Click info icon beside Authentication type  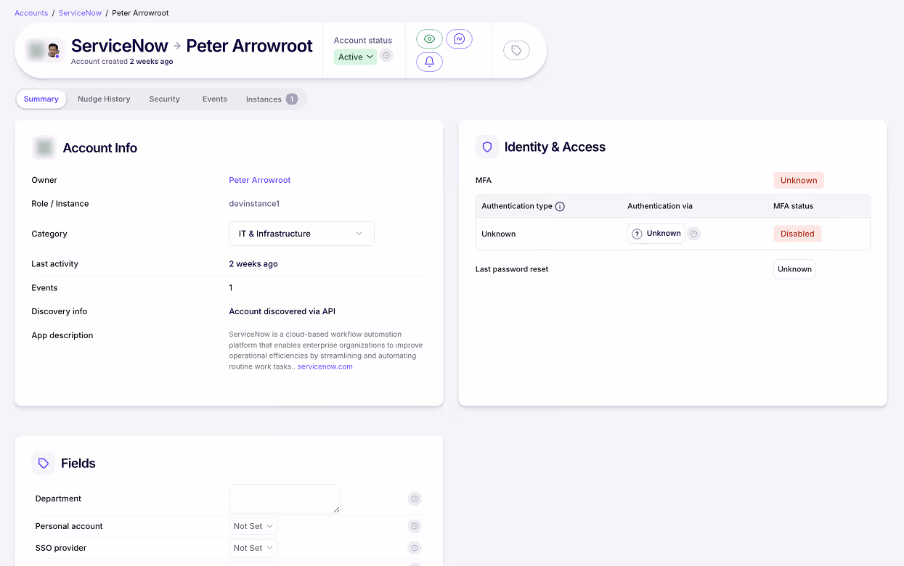click(560, 206)
